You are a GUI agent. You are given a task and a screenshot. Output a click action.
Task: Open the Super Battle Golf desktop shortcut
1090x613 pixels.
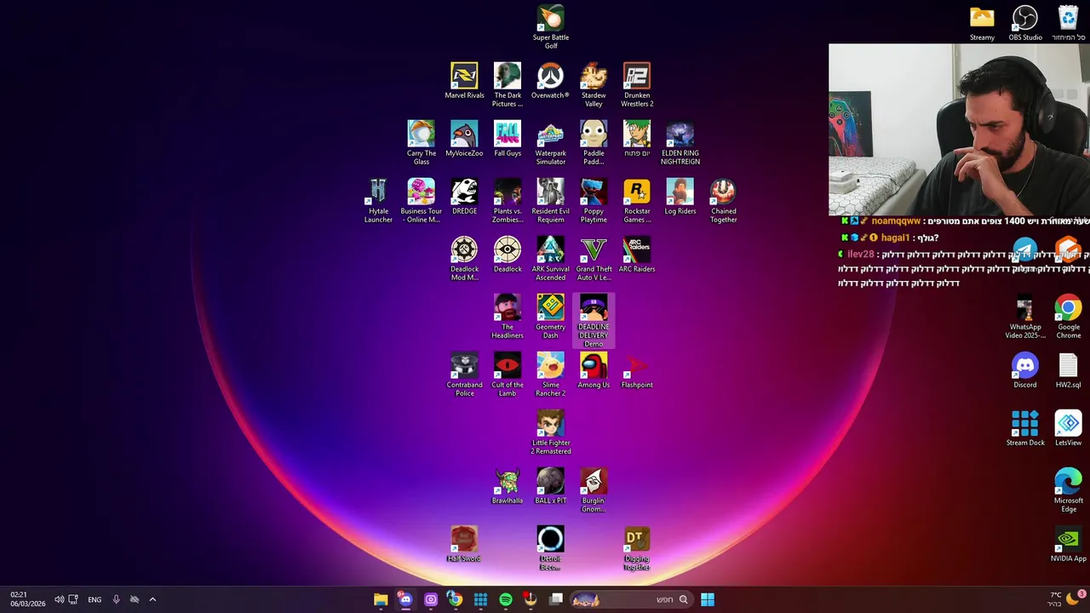coord(551,27)
